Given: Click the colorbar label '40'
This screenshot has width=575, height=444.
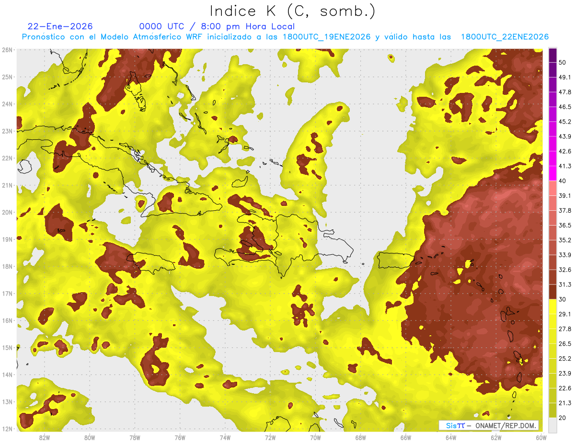Looking at the screenshot, I should point(563,181).
